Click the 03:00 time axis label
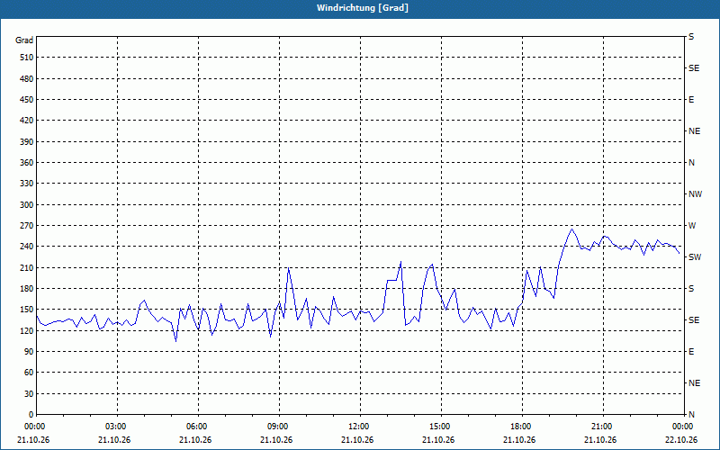 pos(115,427)
